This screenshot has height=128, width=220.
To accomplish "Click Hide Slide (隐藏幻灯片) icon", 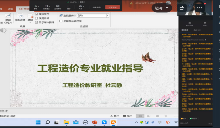I will 8,18.
